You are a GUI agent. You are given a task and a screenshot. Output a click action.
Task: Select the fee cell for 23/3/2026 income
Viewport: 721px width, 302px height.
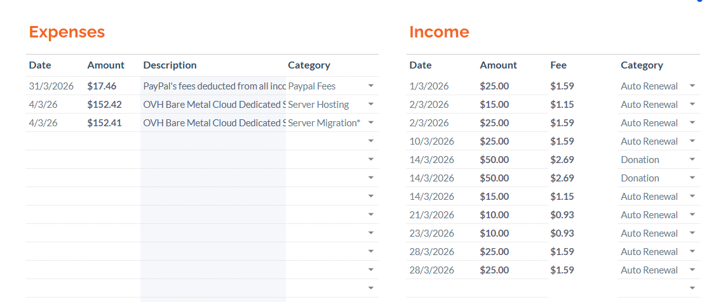click(562, 233)
